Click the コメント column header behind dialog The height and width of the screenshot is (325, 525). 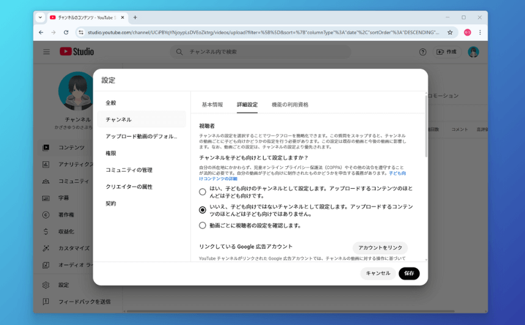tap(459, 130)
